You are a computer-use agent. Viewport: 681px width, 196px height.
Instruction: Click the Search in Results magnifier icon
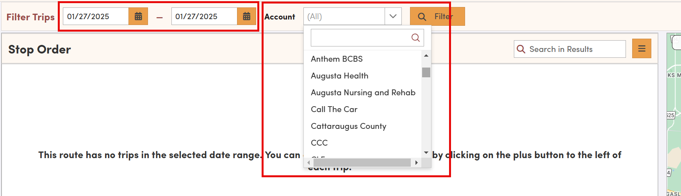coord(521,49)
